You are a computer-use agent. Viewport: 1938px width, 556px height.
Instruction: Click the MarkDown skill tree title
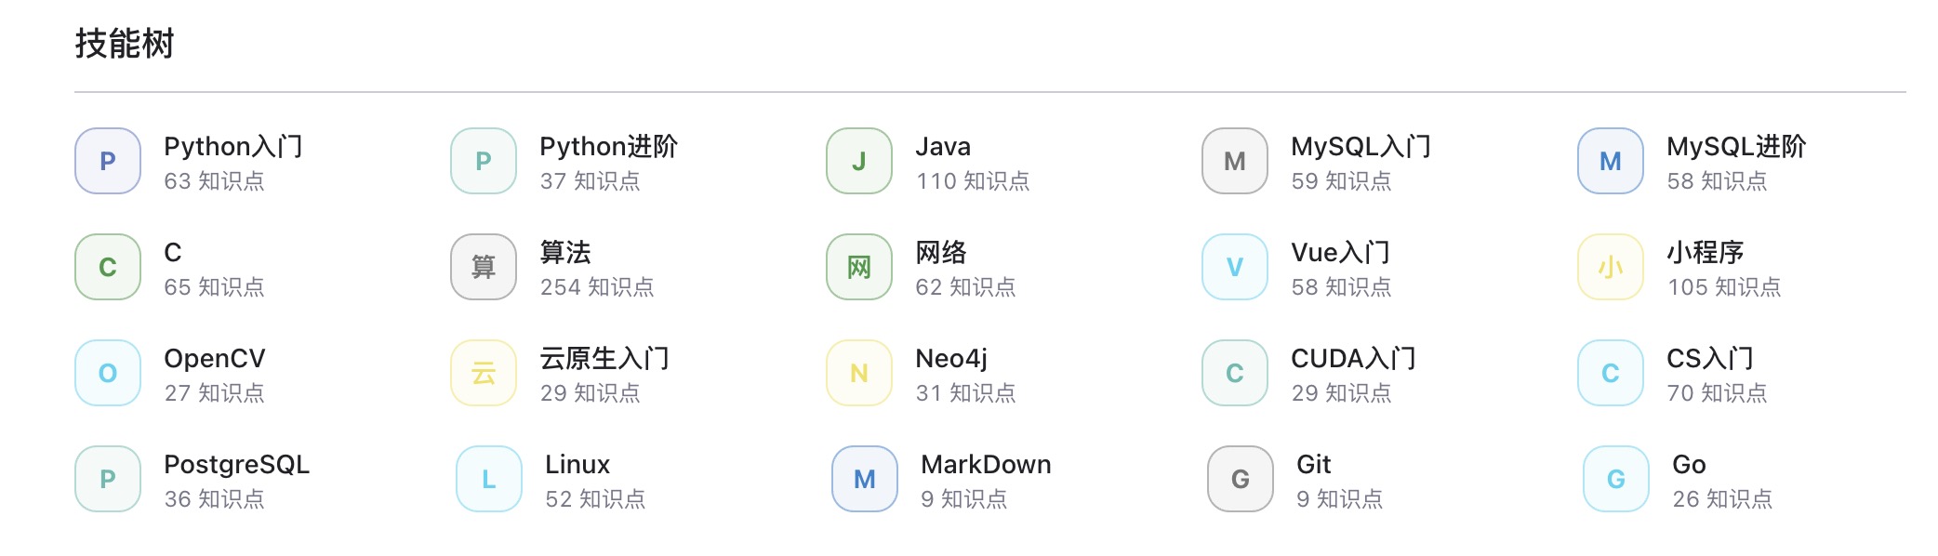coord(986,465)
